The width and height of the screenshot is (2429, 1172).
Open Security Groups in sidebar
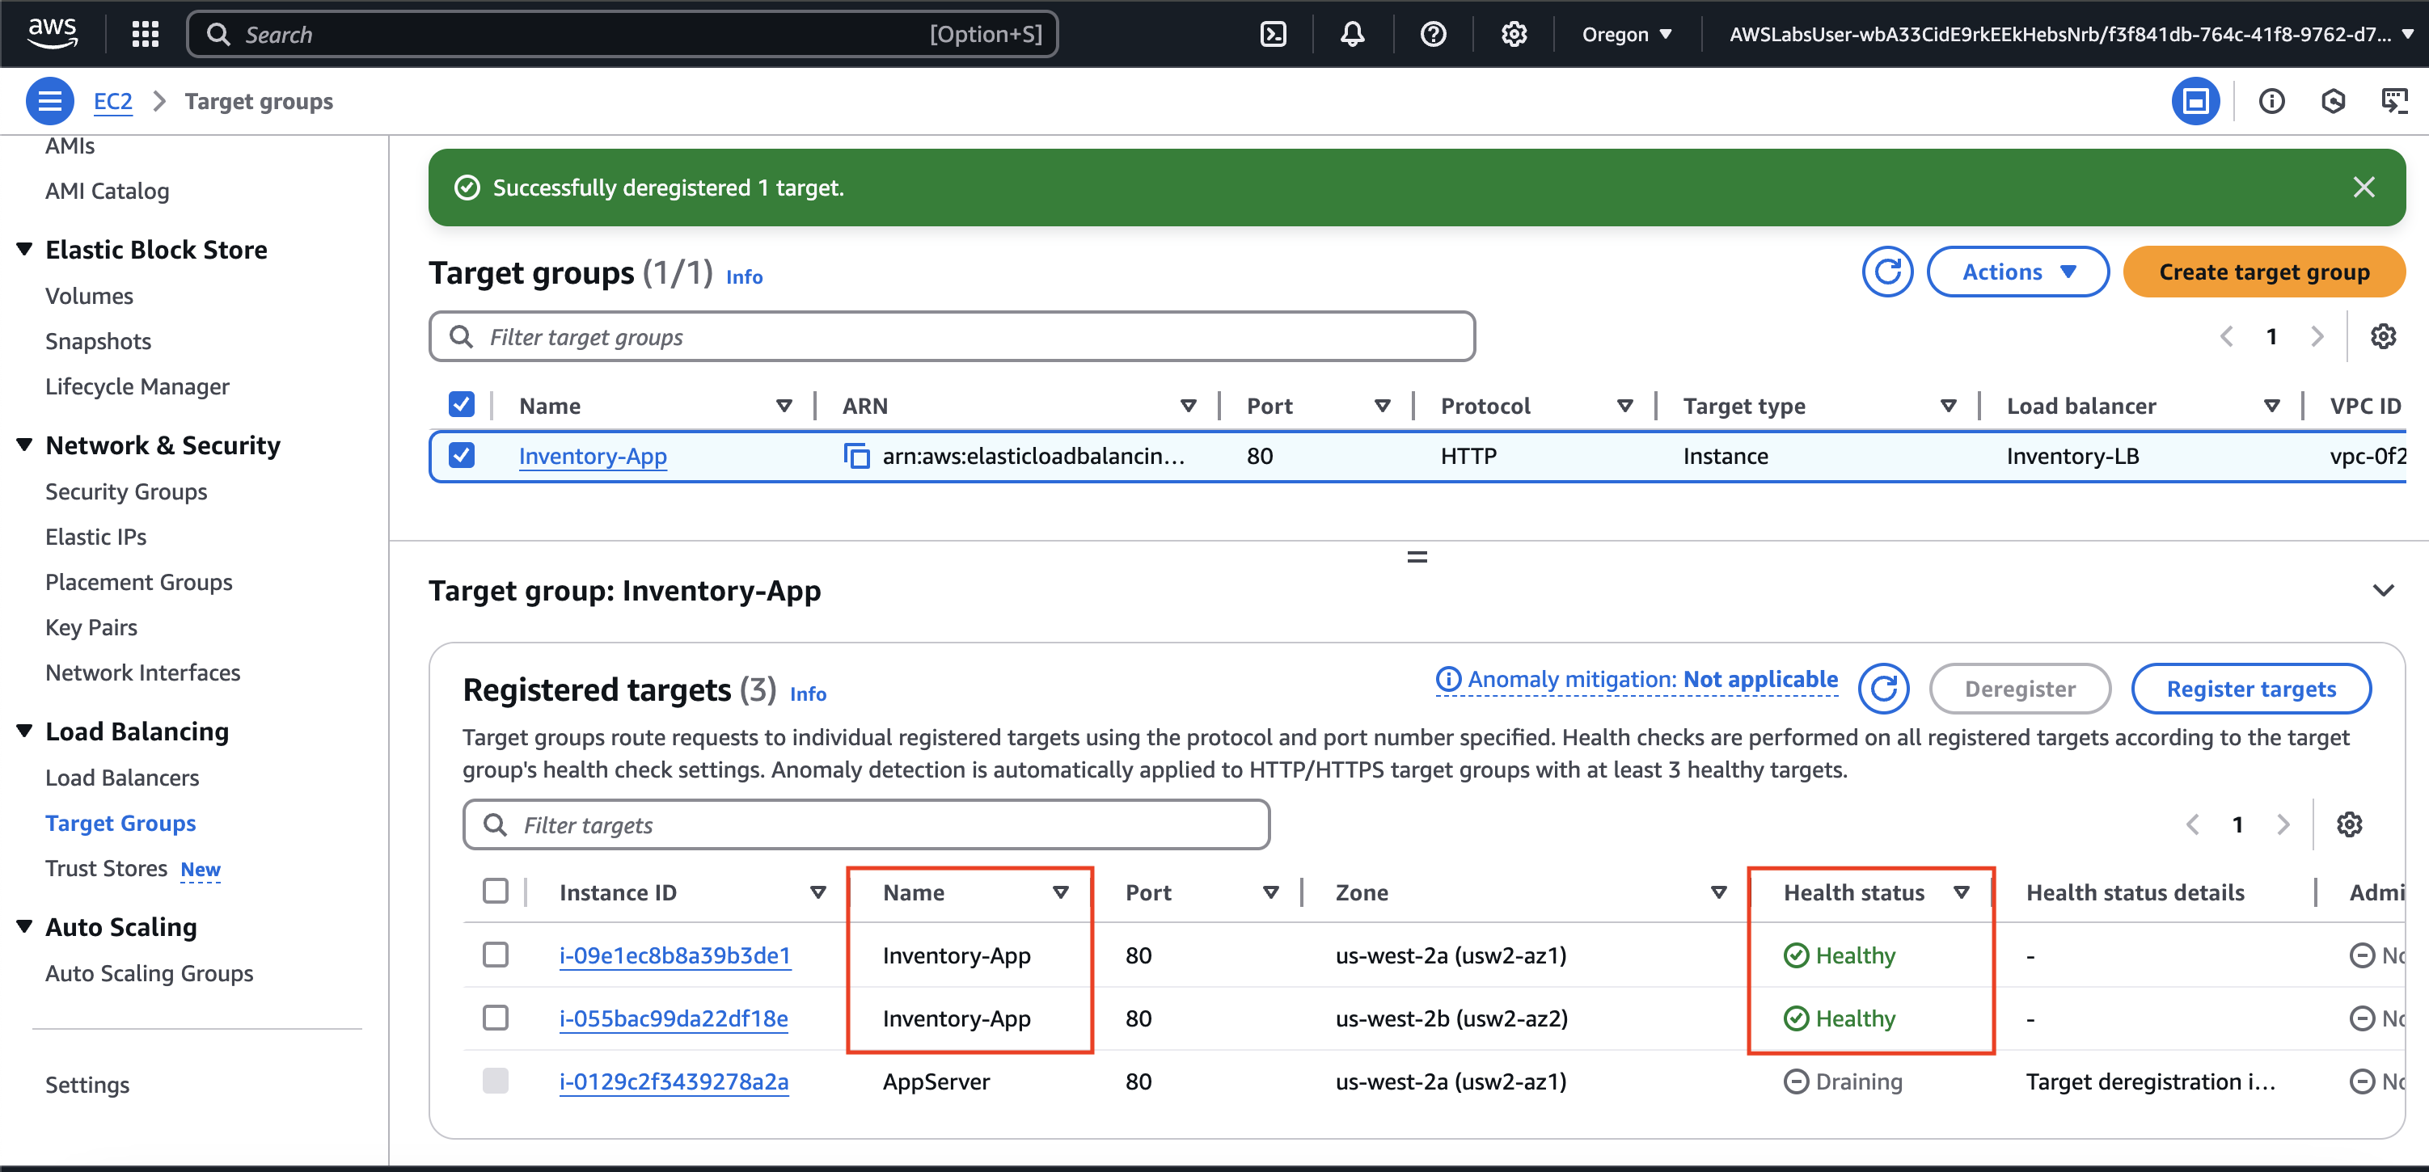click(x=125, y=491)
